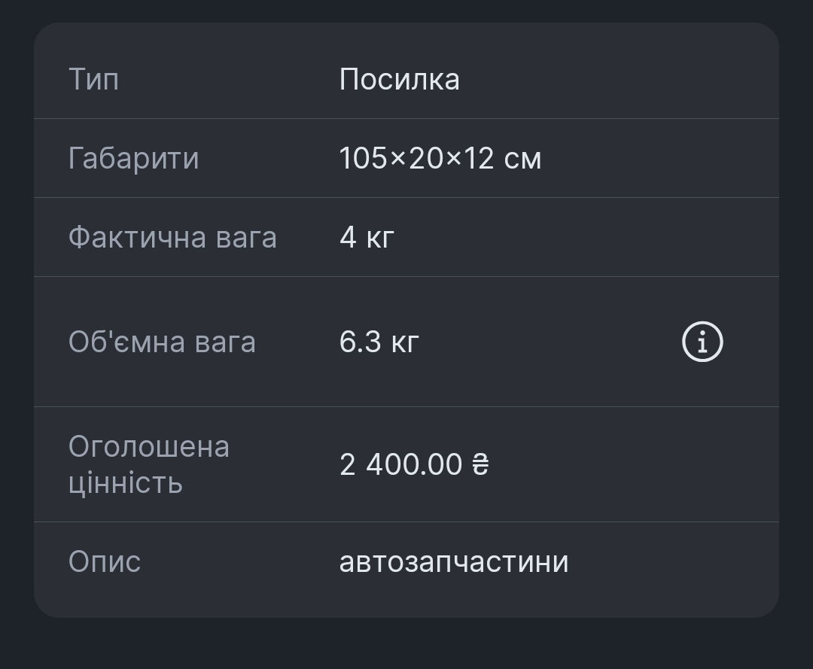813x669 pixels.
Task: Click the "12" number in dimensions
Action: click(479, 159)
